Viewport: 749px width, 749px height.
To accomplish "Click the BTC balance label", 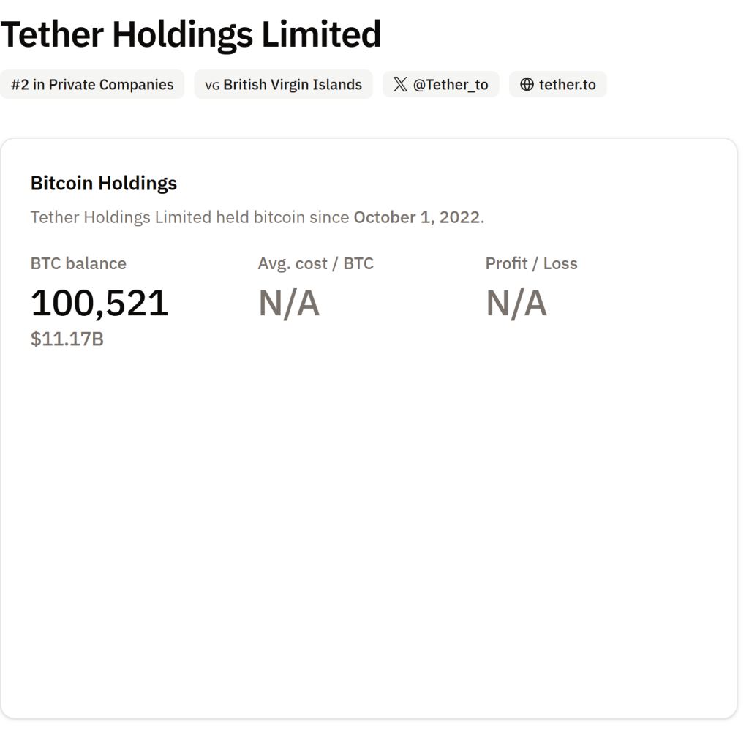I will tap(78, 263).
